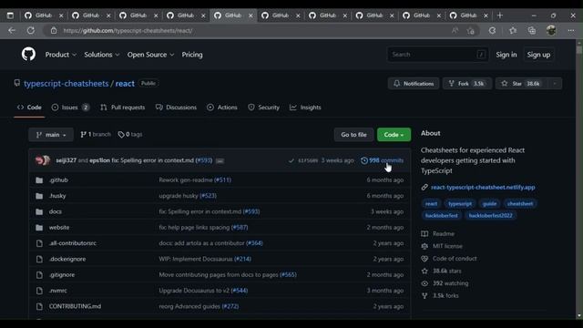Open the Discussions tab
This screenshot has height=328, width=583.
pos(176,108)
